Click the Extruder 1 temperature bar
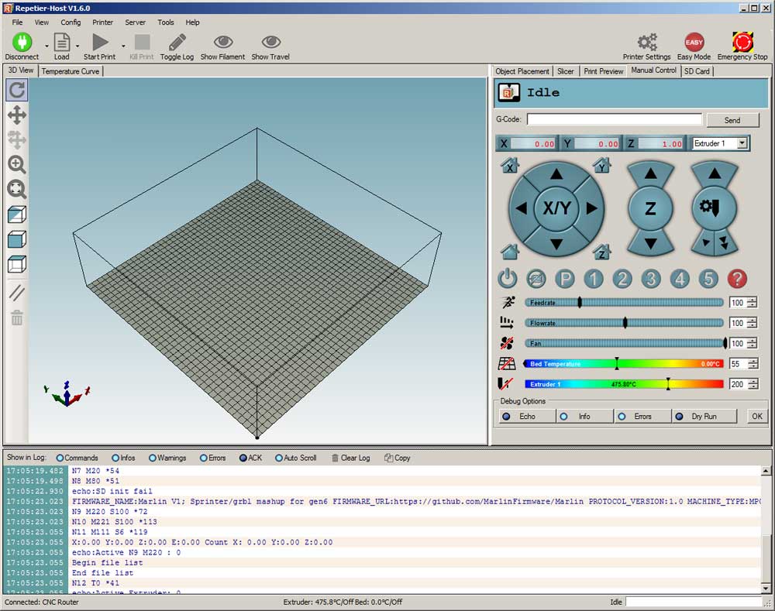775x611 pixels. 623,384
